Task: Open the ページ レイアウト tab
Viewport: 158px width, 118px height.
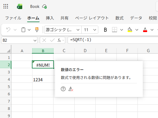Action: (92, 18)
